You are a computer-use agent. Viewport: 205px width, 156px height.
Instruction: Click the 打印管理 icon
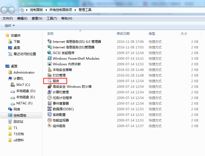pos(49,75)
